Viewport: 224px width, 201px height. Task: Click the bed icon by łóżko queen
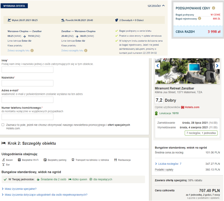pyautogui.click(x=70, y=179)
